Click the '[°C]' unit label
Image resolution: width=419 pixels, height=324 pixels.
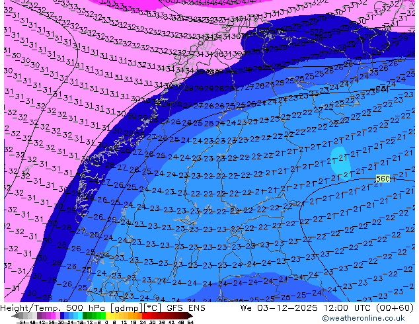tap(153, 308)
